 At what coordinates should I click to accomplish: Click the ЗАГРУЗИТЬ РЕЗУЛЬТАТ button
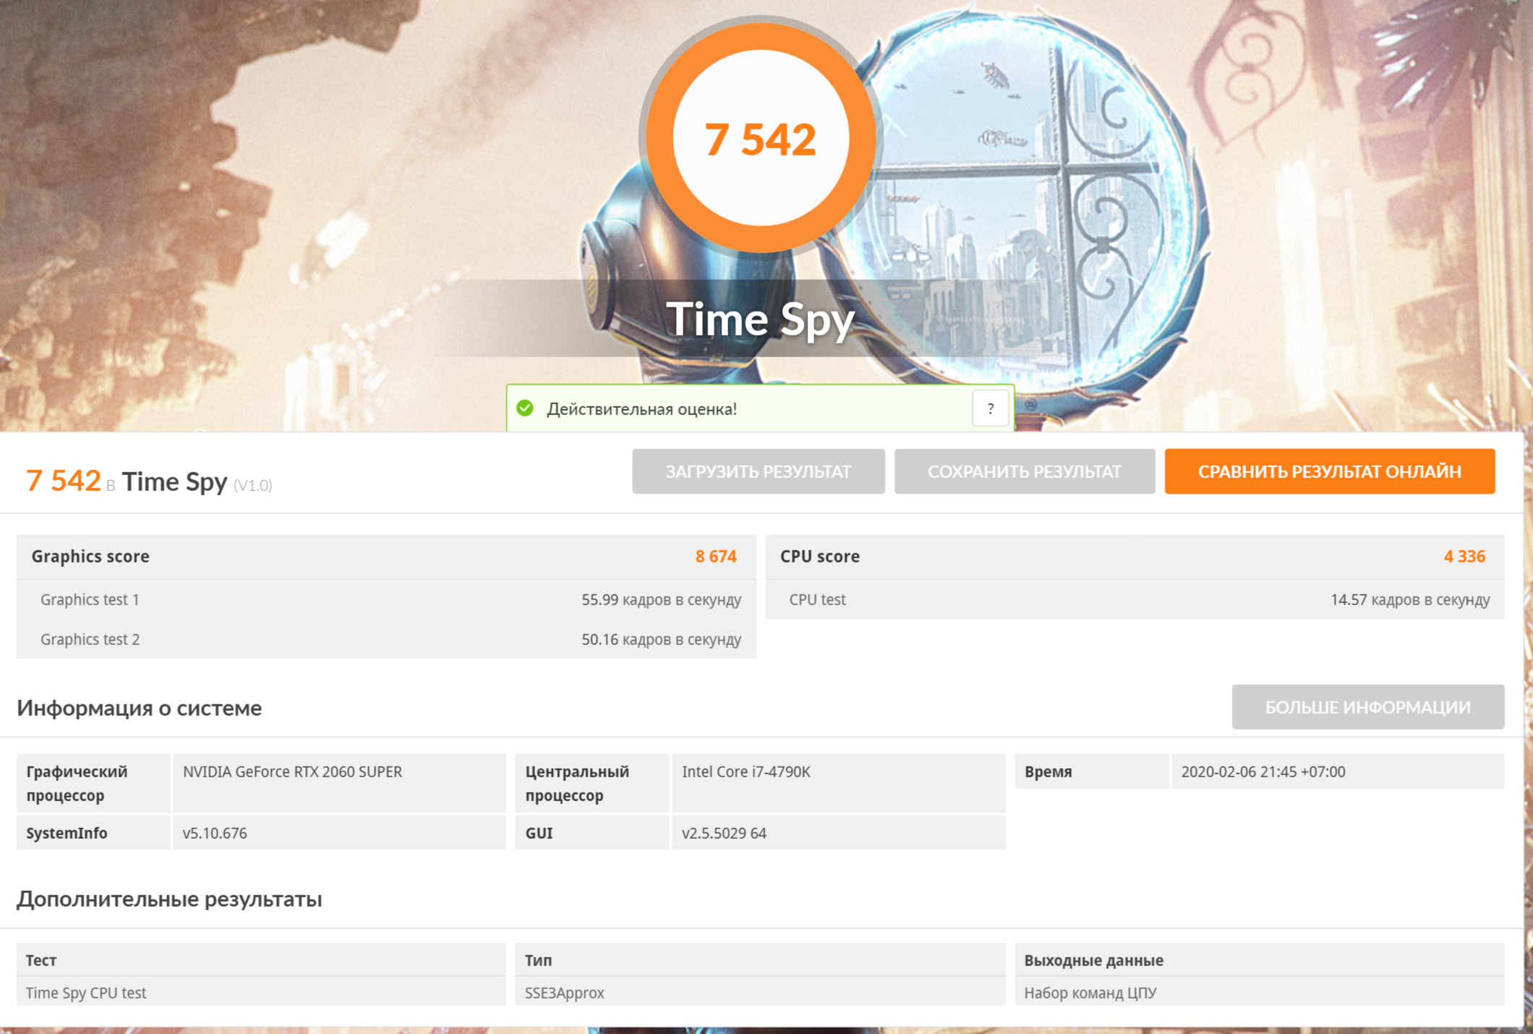(x=759, y=471)
